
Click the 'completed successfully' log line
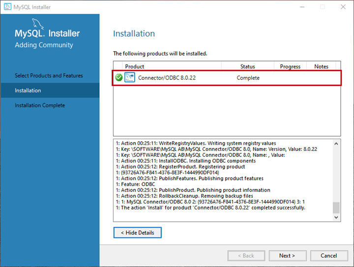pos(210,208)
